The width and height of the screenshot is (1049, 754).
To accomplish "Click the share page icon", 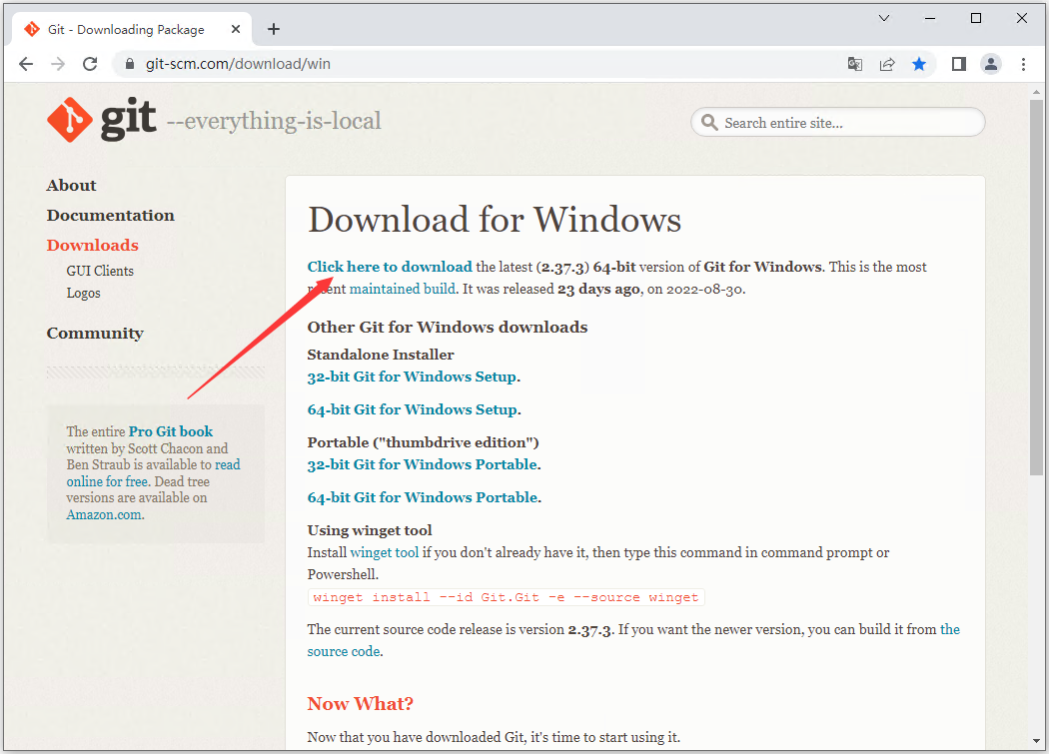I will click(887, 64).
